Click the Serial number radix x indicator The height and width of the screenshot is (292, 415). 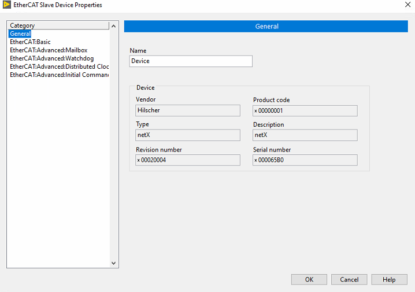[x=255, y=160]
